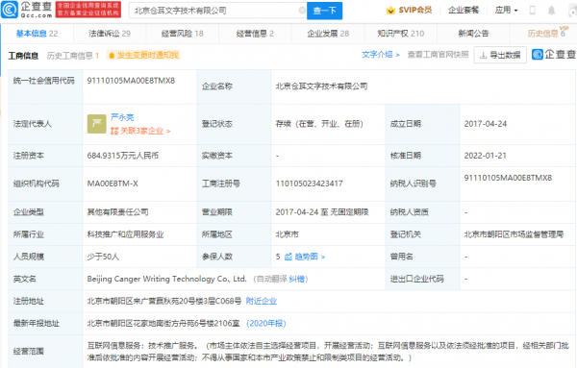Viewport: 577px width, 368px height.
Task: Select registered capital 684.9315万元人民币
Action: pyautogui.click(x=123, y=156)
